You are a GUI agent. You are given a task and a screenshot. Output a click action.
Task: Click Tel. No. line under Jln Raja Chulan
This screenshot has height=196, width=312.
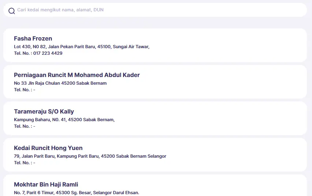pyautogui.click(x=25, y=90)
